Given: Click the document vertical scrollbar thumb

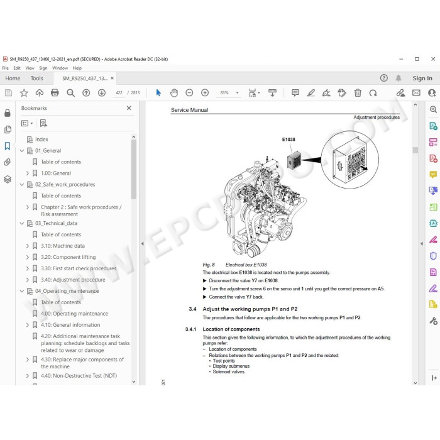Looking at the screenshot, I should point(415,150).
